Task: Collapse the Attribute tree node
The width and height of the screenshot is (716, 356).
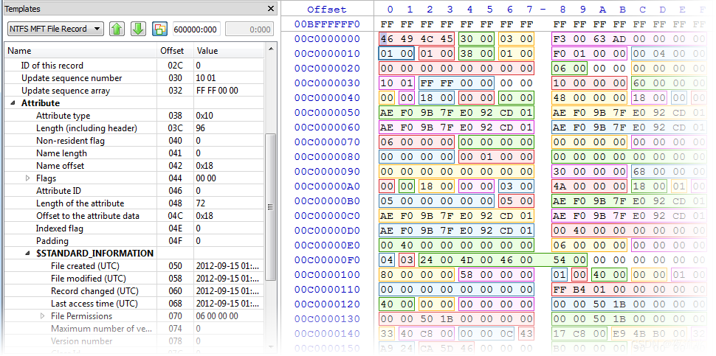Action: (12, 103)
